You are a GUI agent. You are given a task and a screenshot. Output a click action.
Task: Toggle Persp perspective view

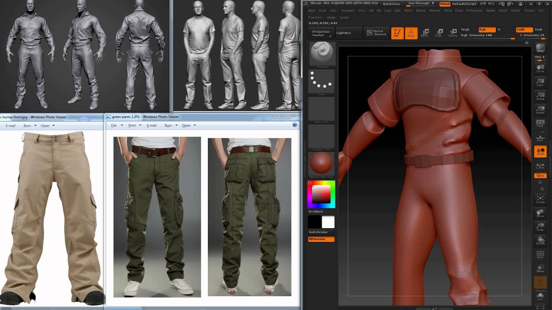[x=540, y=123]
